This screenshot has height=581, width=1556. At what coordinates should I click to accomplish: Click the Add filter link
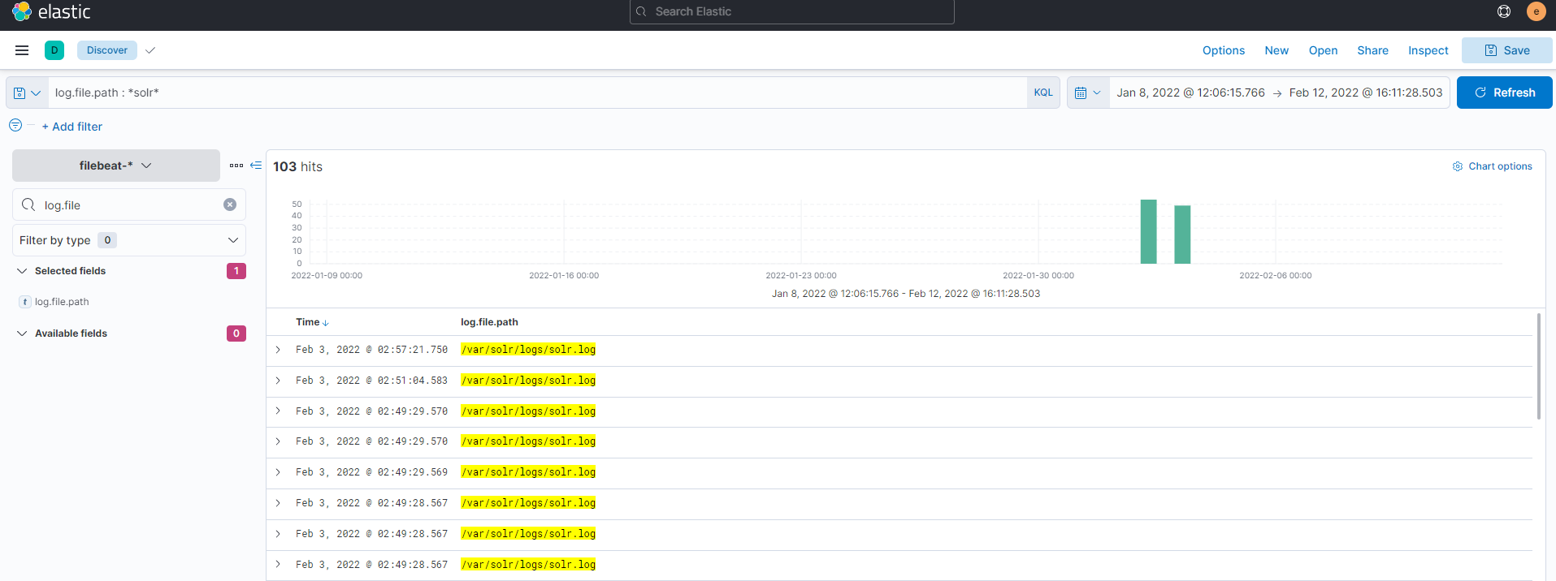(x=72, y=127)
